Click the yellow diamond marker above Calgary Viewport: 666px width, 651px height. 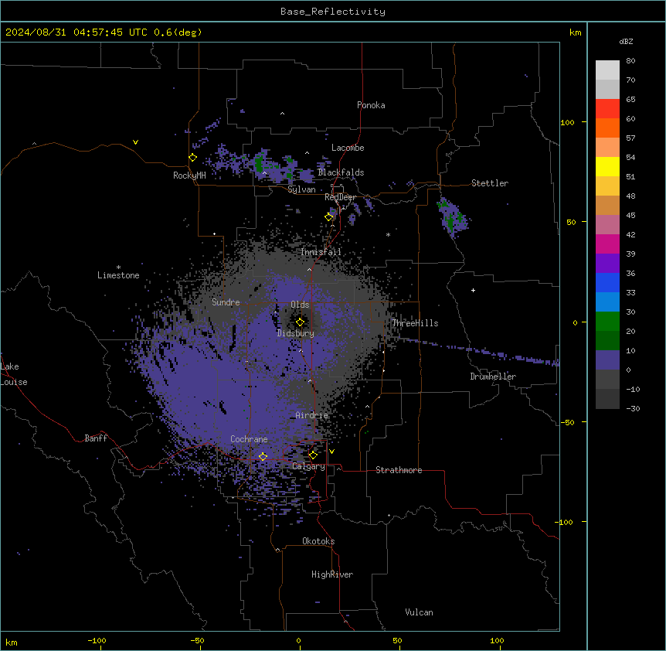tap(313, 455)
